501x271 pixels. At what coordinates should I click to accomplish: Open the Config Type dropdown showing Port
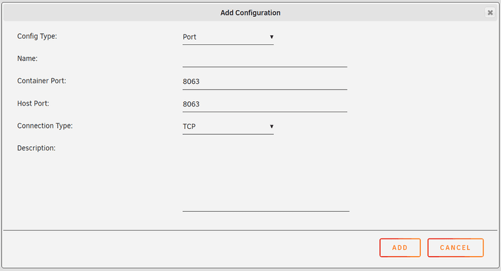(x=225, y=37)
